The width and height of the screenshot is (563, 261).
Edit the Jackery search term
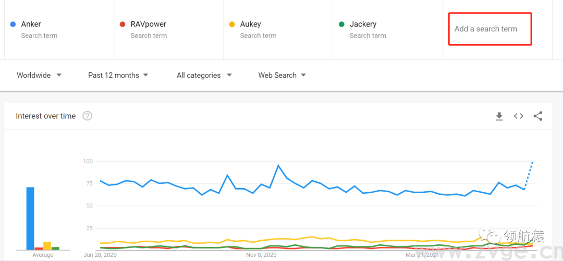click(363, 24)
